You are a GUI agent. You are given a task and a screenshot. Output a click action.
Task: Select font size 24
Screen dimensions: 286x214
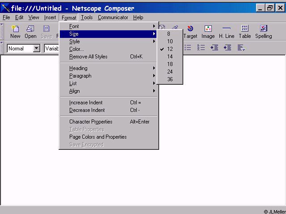click(x=170, y=72)
